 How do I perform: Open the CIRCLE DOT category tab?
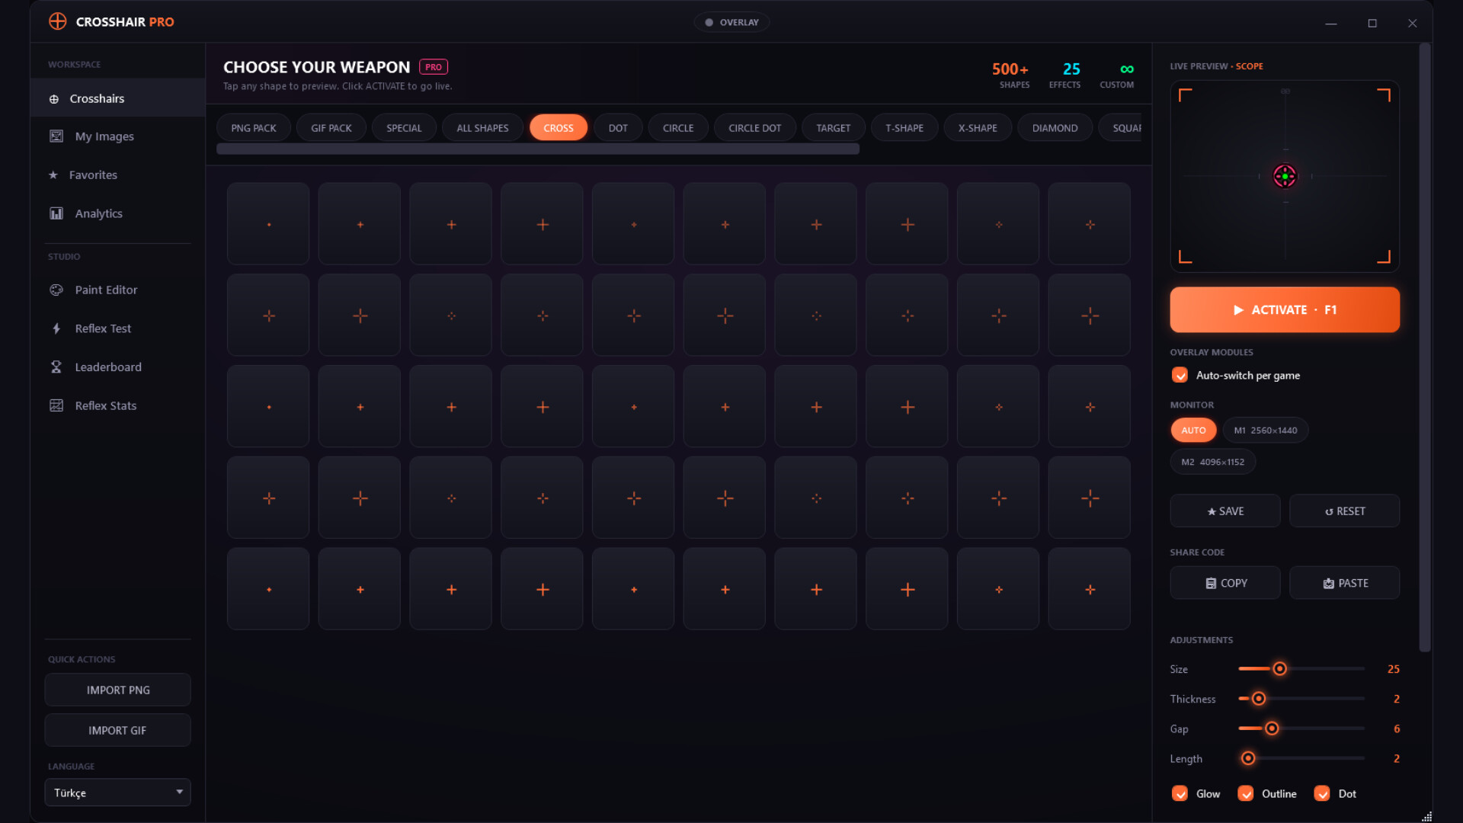755,128
